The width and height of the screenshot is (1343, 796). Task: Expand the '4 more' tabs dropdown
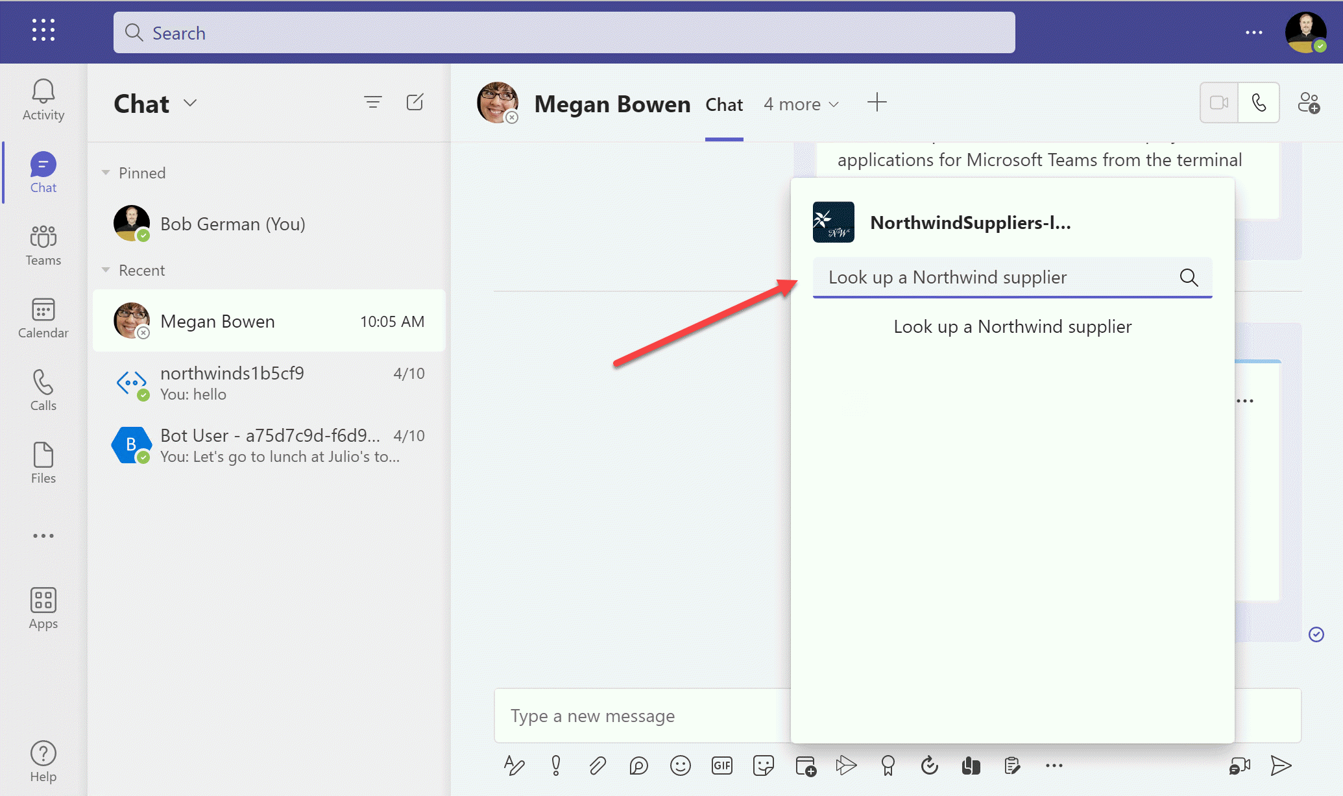(801, 103)
